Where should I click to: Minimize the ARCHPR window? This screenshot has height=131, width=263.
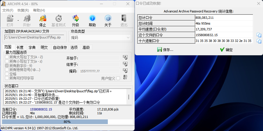pos(101,4)
